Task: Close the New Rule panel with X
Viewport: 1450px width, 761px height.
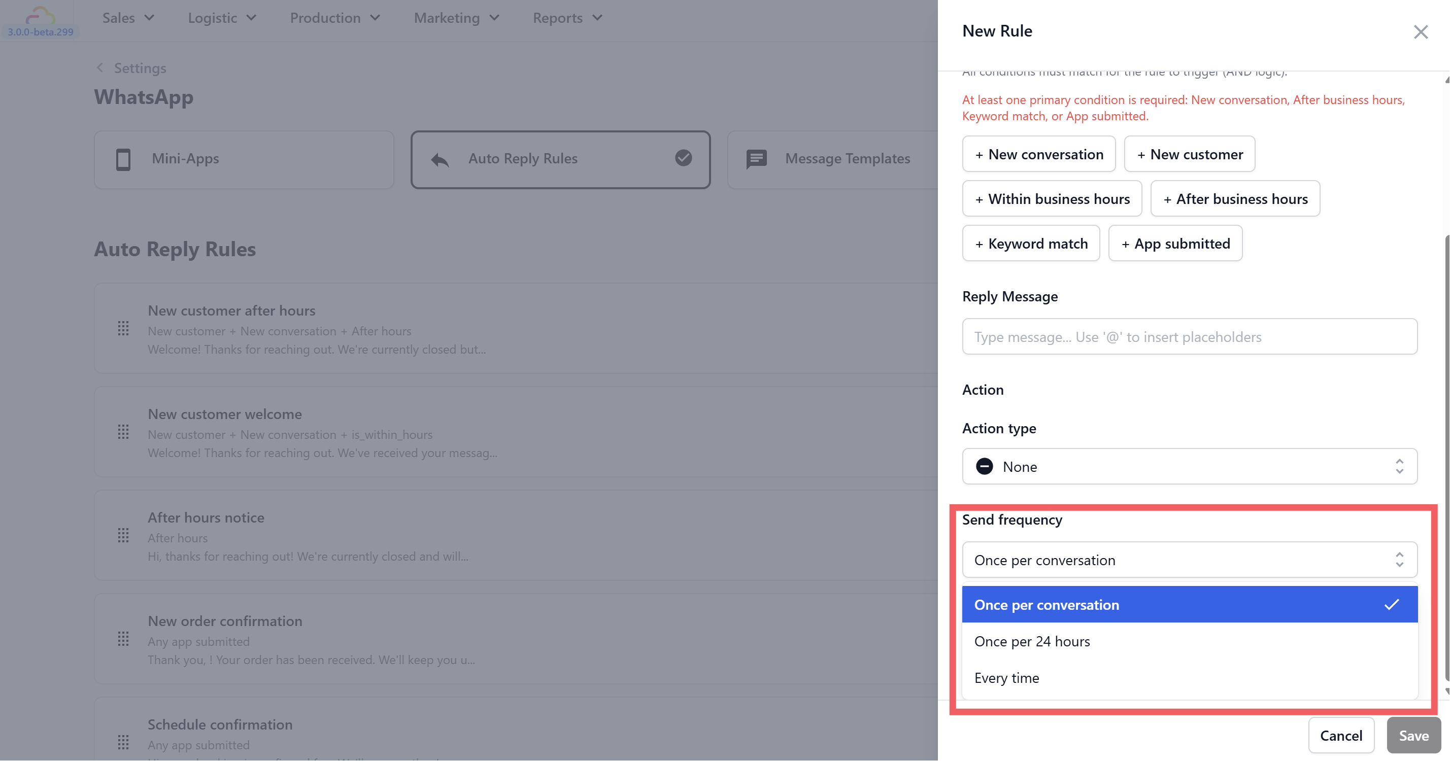Action: click(1420, 32)
